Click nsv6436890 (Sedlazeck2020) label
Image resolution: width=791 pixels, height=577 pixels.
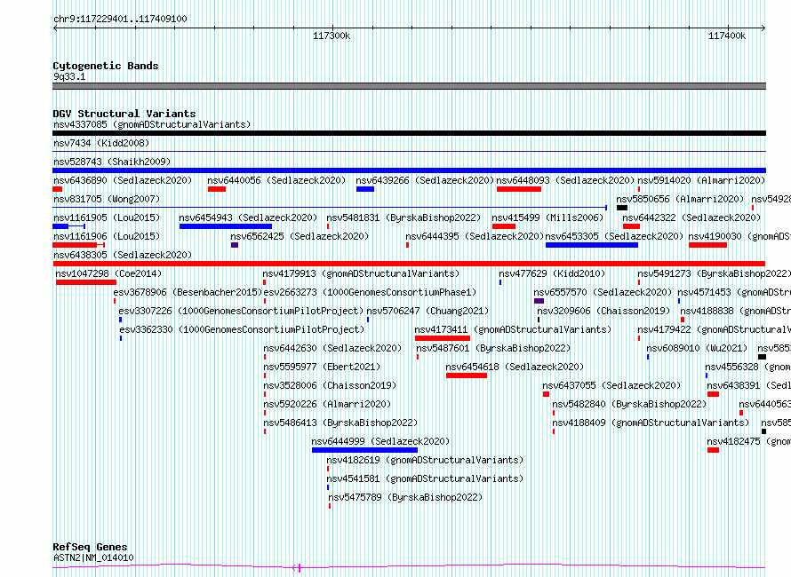pyautogui.click(x=123, y=180)
